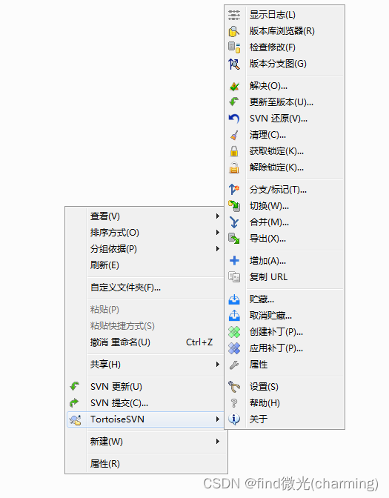Expand the TortoiseSVN submenu arrow
The width and height of the screenshot is (389, 498).
[x=218, y=419]
